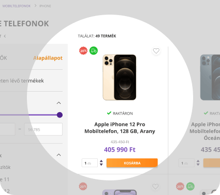Click the 1 db quantity input field
220x195 pixels.
coord(89,163)
